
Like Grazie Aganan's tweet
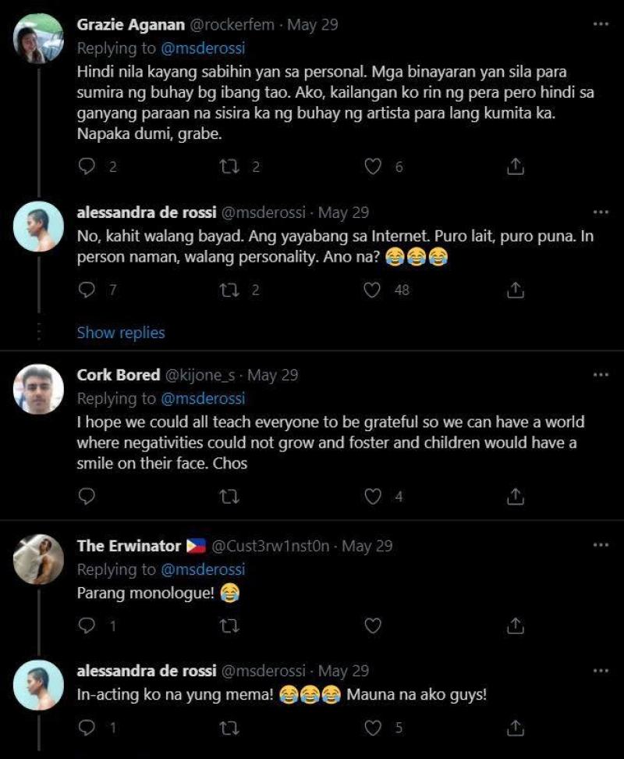click(x=374, y=166)
